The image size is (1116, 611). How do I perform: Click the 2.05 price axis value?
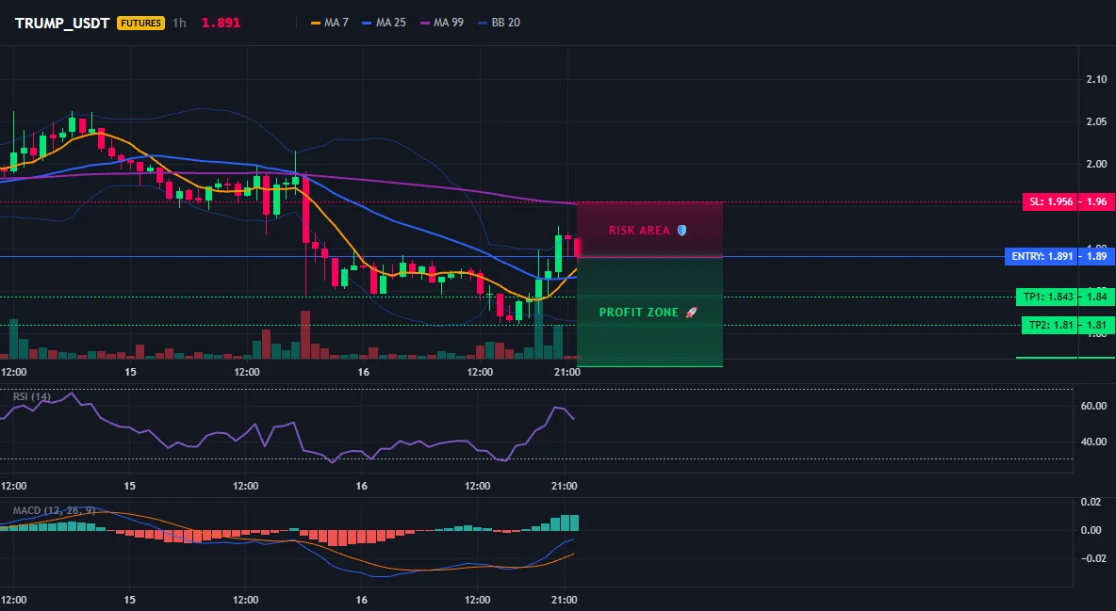click(1096, 121)
